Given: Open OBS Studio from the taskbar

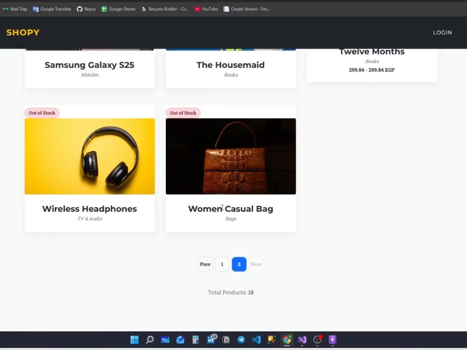Looking at the screenshot, I should click(318, 340).
